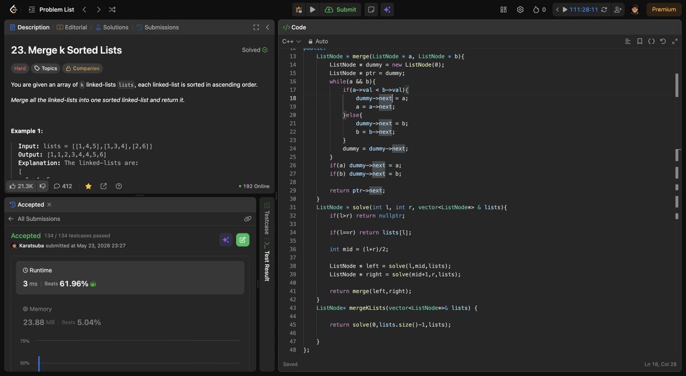Reset the timer with the refresh icon
Viewport: 686px width, 376px height.
coord(604,9)
